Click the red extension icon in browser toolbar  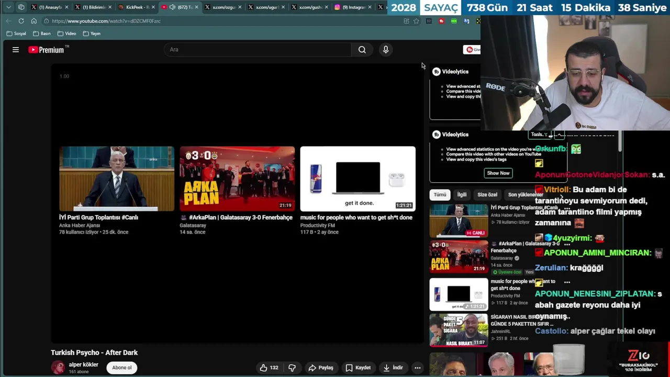coord(441,21)
